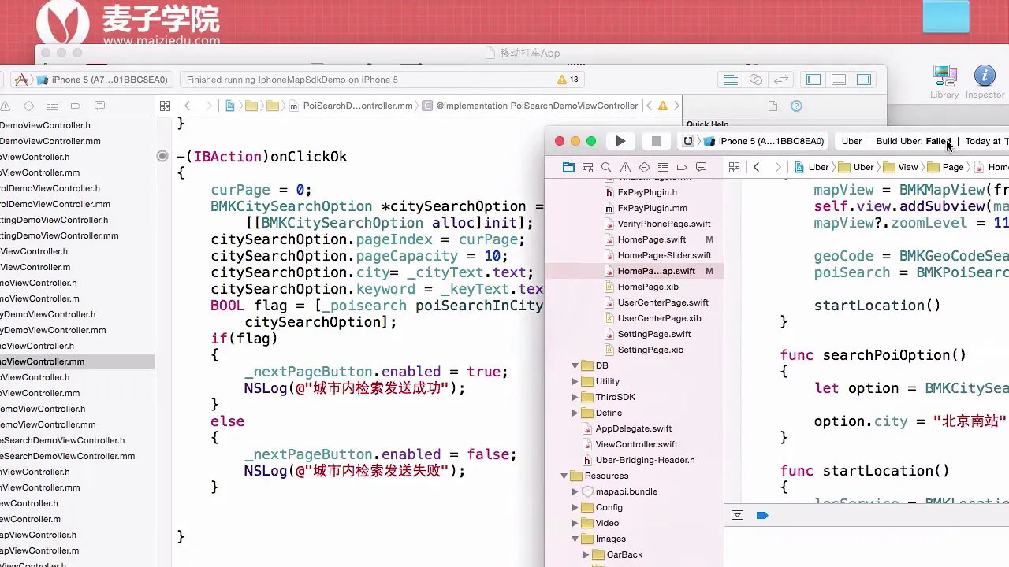1009x567 pixels.
Task: Expand the mapapi.bundle item
Action: (575, 491)
